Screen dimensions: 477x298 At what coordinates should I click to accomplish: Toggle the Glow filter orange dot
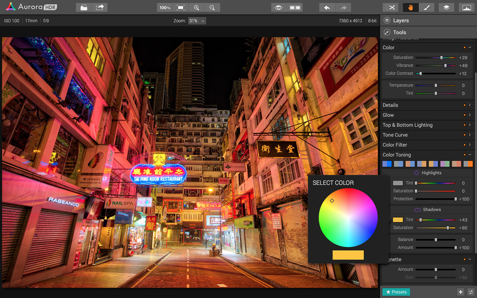(x=464, y=115)
